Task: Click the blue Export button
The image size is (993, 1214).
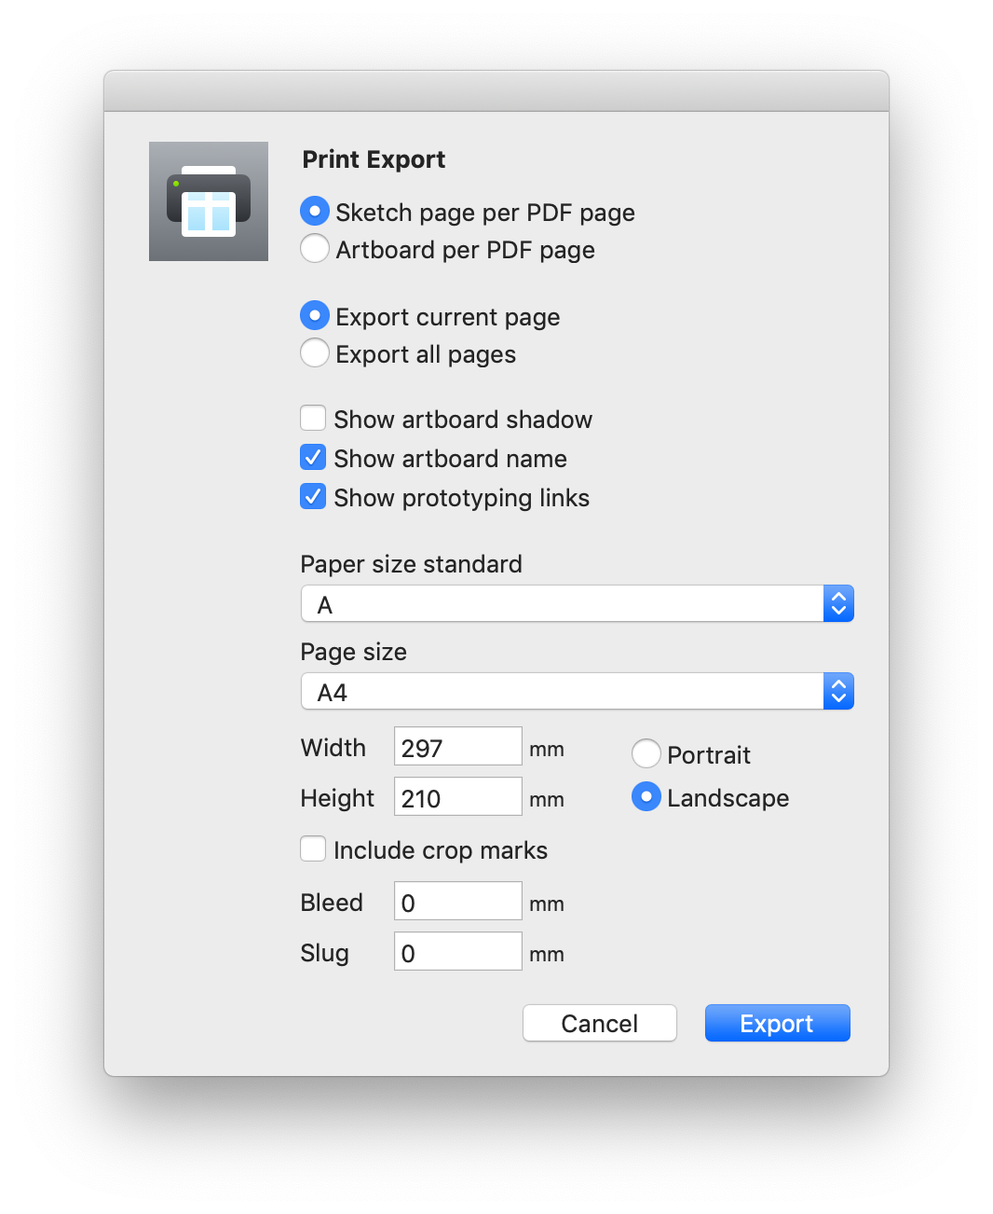Action: 778,1024
